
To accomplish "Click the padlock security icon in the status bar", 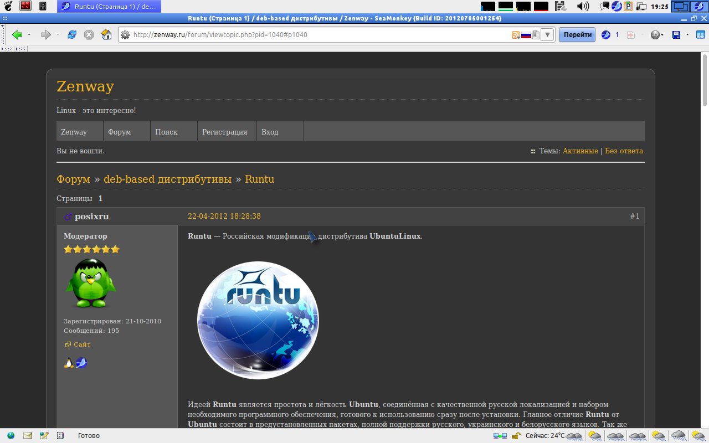I will pos(516,436).
